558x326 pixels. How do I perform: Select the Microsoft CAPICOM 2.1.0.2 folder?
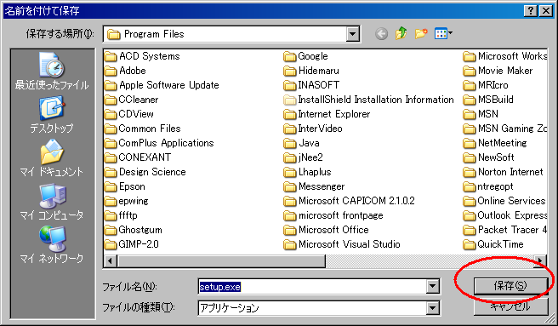[349, 201]
